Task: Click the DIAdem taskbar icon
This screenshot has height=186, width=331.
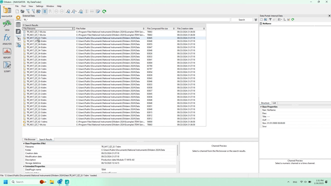Action: click(67, 182)
